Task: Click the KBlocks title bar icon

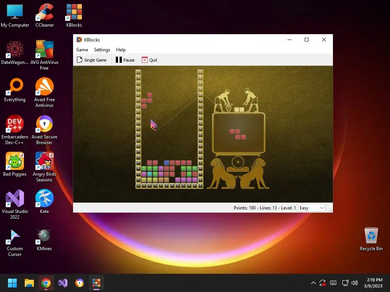Action: [x=79, y=40]
